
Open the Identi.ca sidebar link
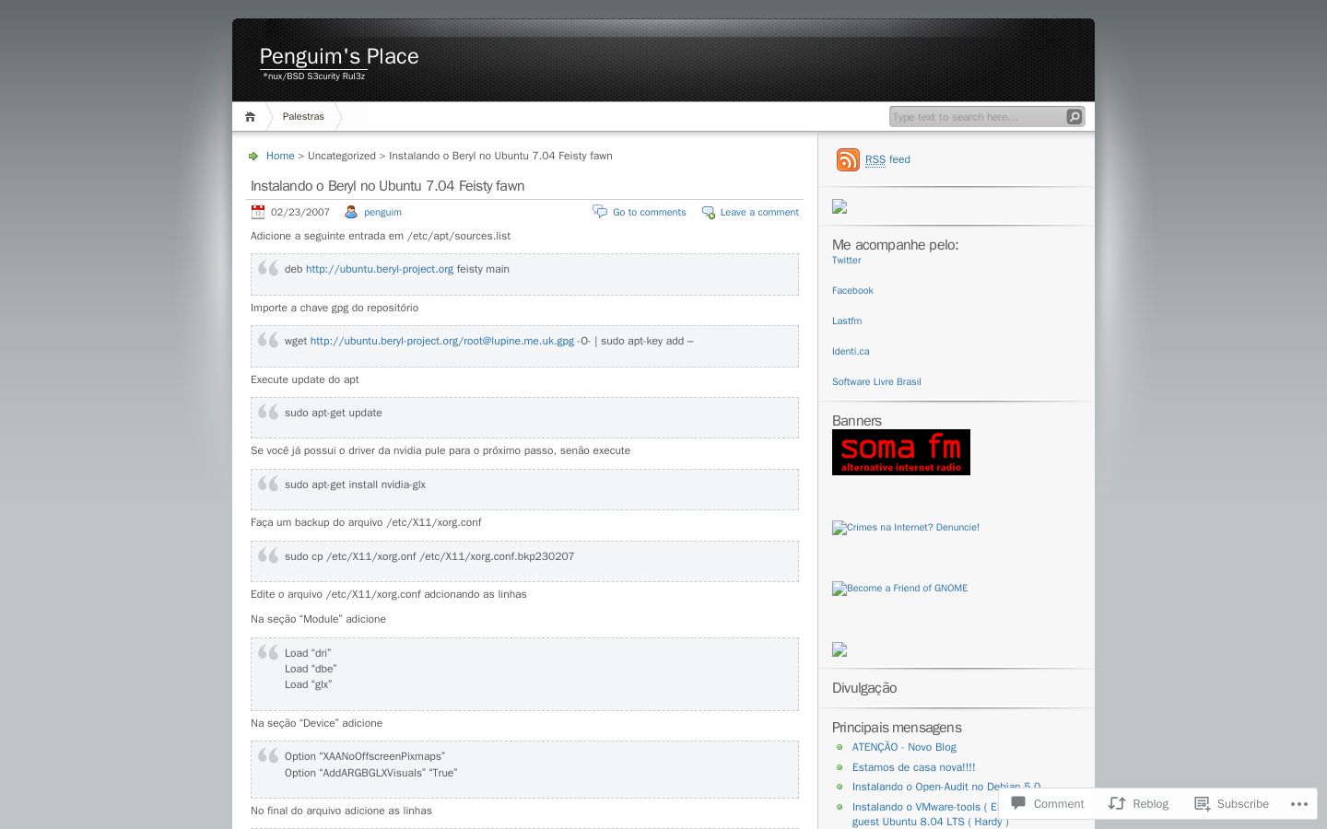click(x=851, y=352)
